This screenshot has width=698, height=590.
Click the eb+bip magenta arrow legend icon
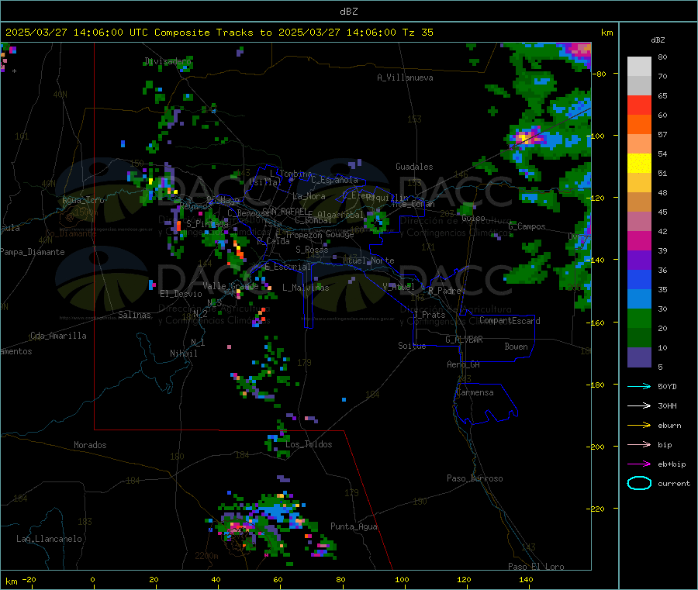click(639, 464)
